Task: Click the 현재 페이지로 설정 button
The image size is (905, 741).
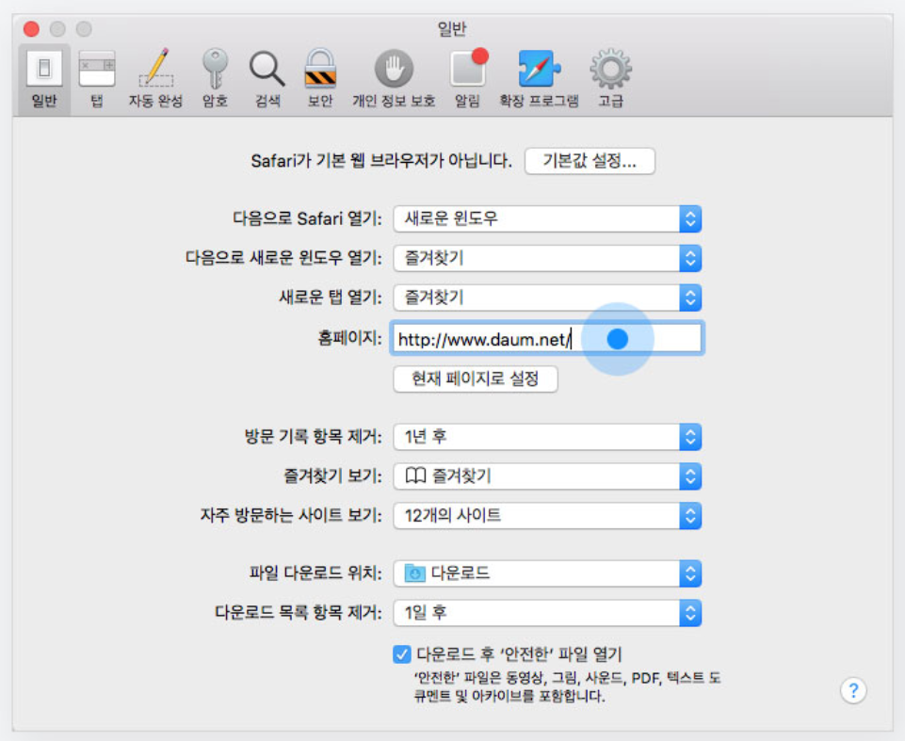Action: point(475,379)
